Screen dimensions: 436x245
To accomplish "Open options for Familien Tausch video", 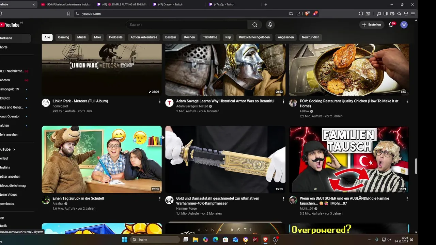I will click(407, 199).
